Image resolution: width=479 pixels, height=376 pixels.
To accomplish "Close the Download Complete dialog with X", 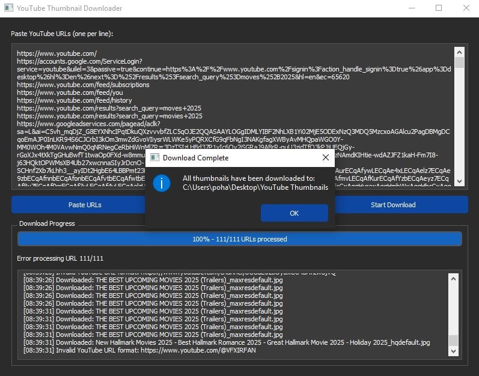I will pos(326,158).
